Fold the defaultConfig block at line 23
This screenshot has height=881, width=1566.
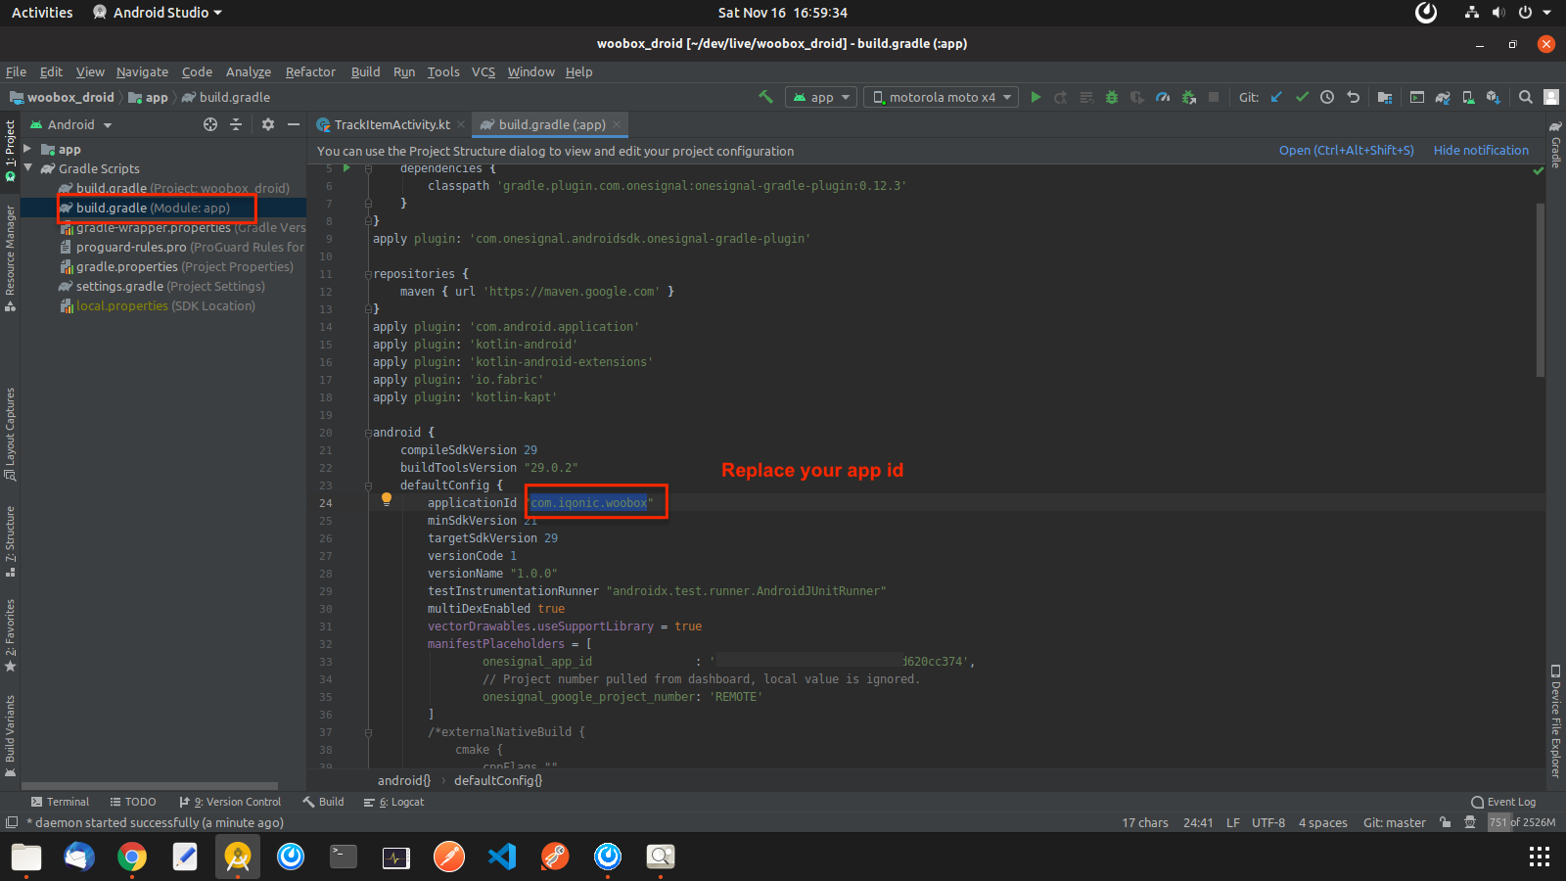pos(368,486)
